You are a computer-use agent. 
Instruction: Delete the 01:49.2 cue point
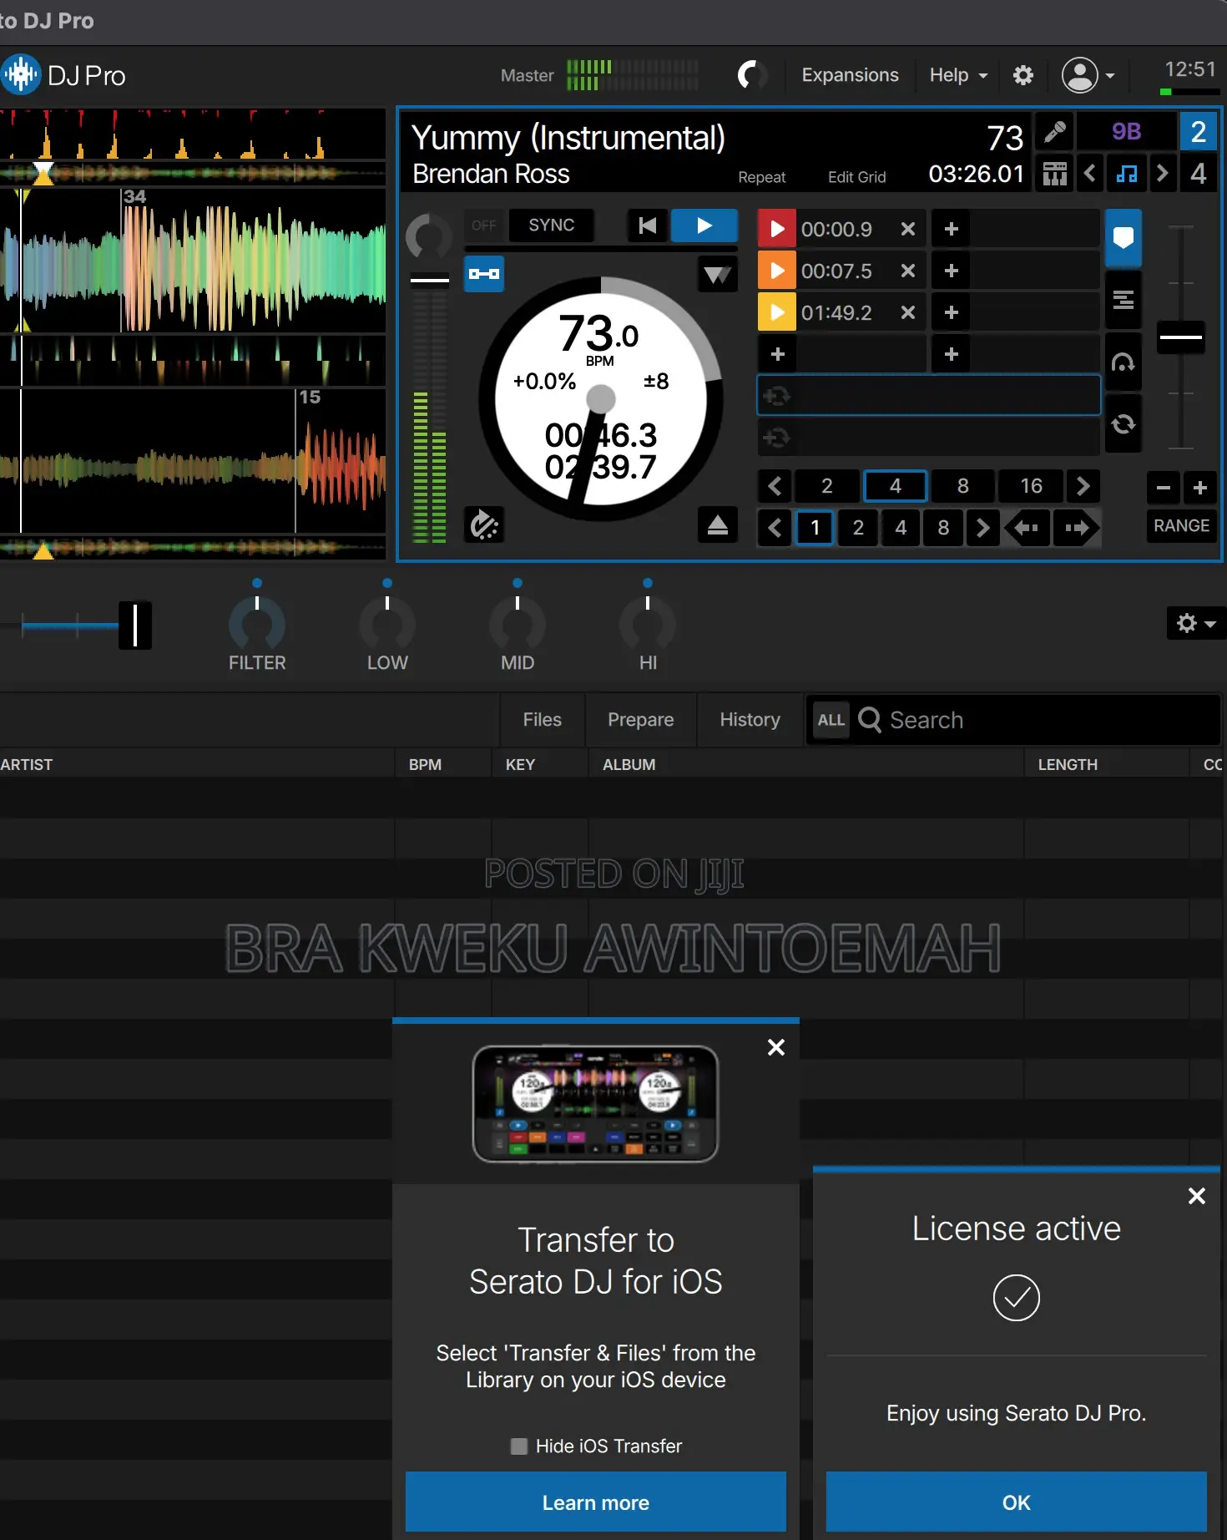(x=908, y=312)
